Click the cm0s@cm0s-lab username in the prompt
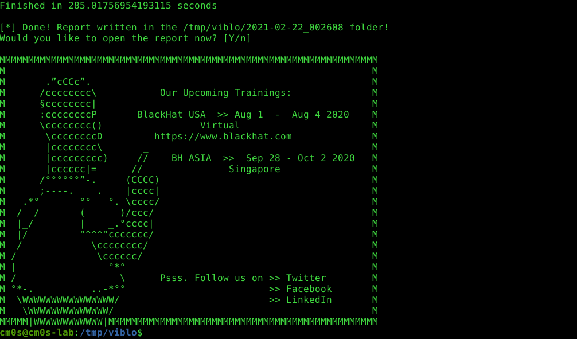 coord(37,332)
